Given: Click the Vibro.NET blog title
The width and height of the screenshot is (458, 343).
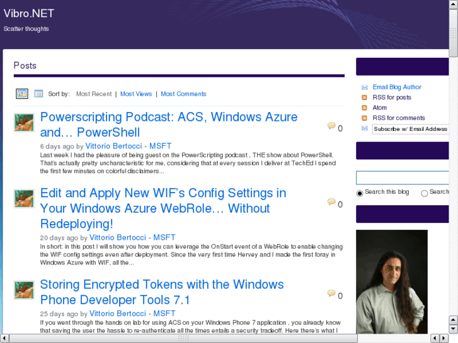Looking at the screenshot, I should coord(28,13).
